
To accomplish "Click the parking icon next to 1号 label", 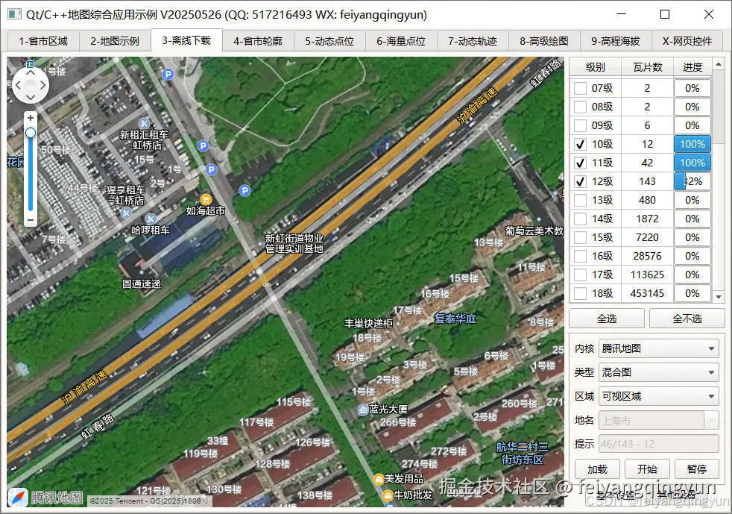I will [x=211, y=169].
